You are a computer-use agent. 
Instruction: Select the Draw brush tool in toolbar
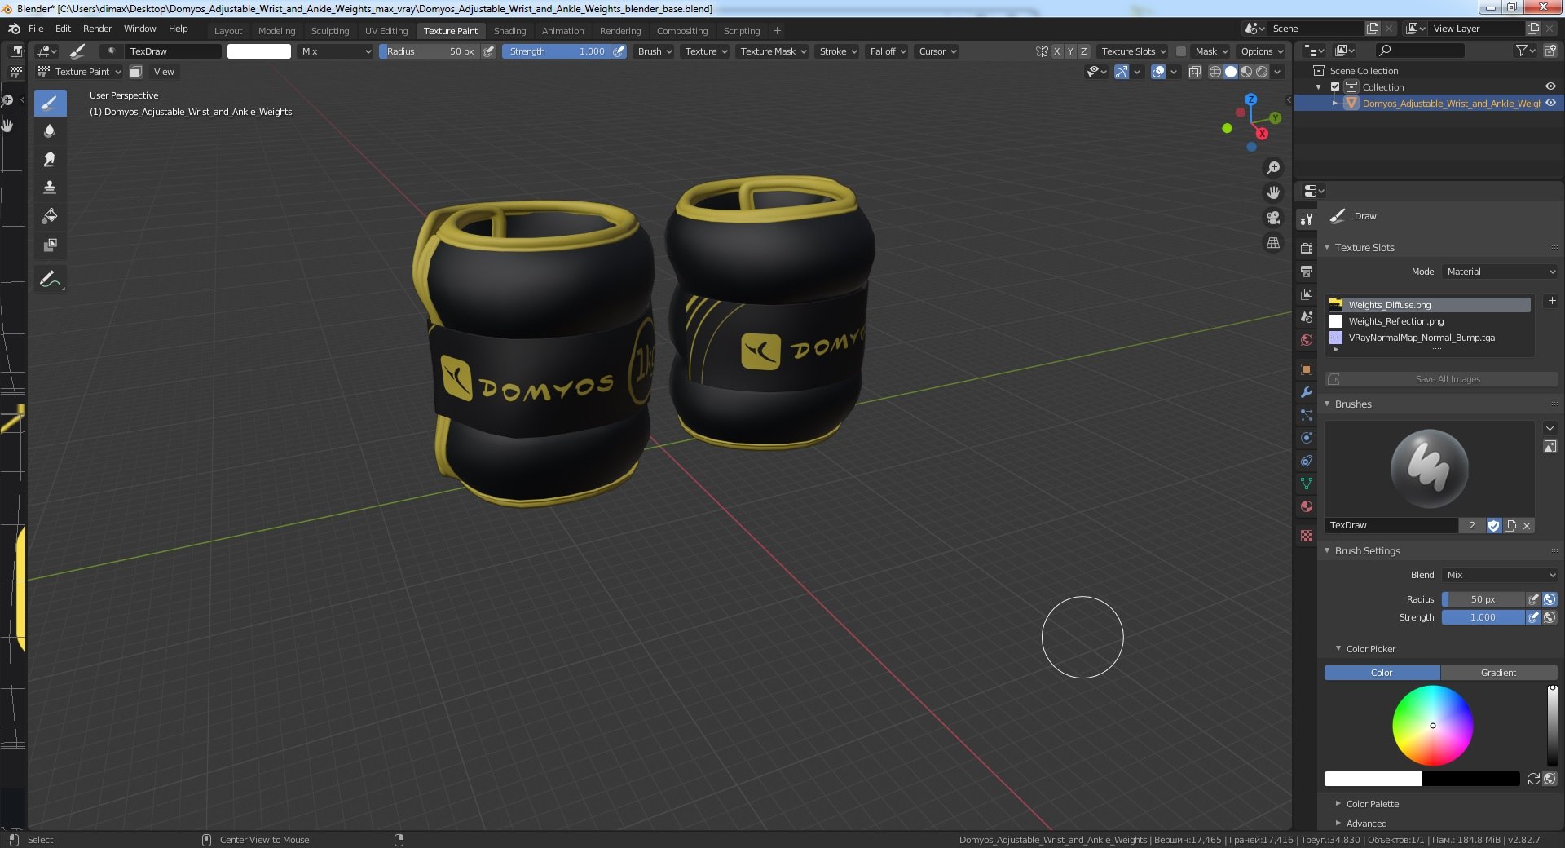click(x=50, y=103)
